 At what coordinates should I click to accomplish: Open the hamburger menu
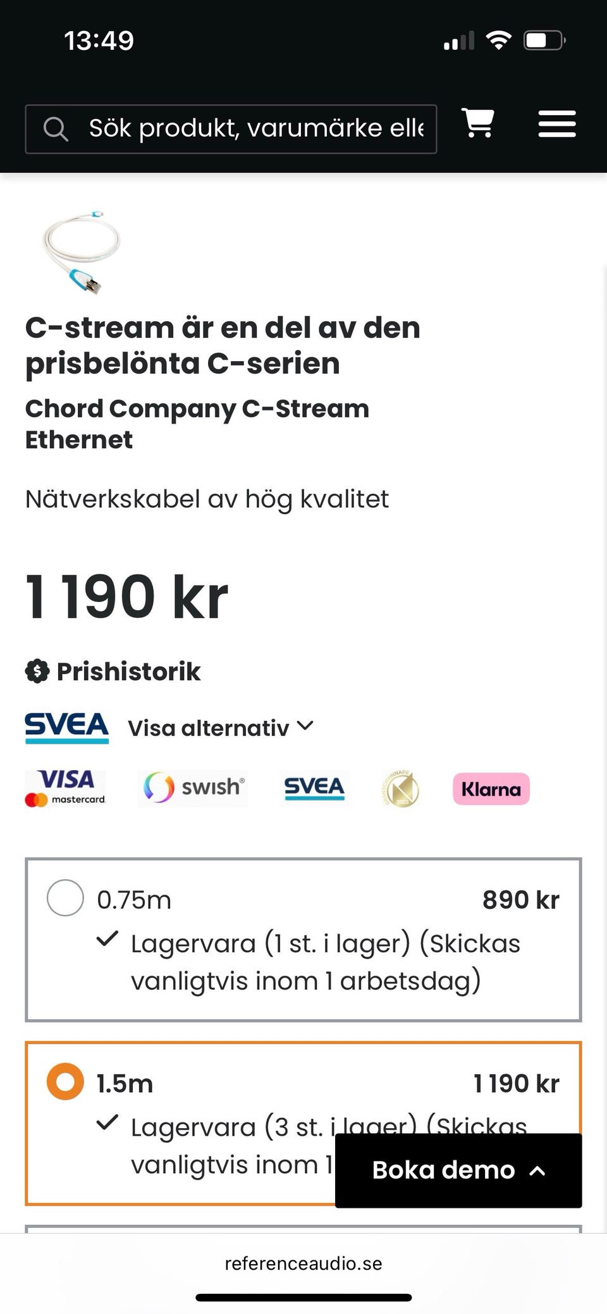click(x=556, y=124)
